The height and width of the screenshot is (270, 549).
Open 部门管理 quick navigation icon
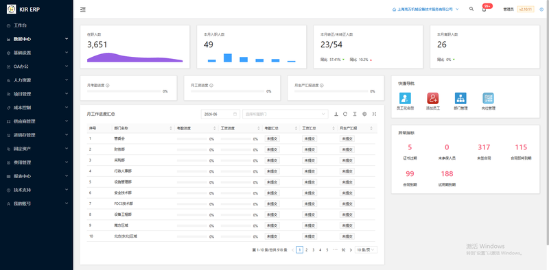pos(460,98)
